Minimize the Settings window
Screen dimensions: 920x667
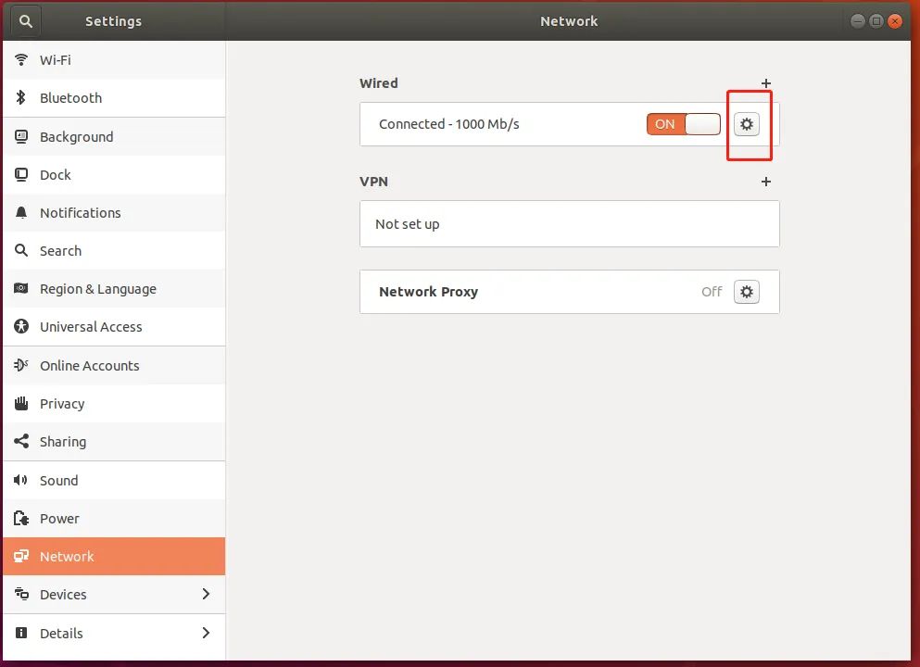click(857, 21)
